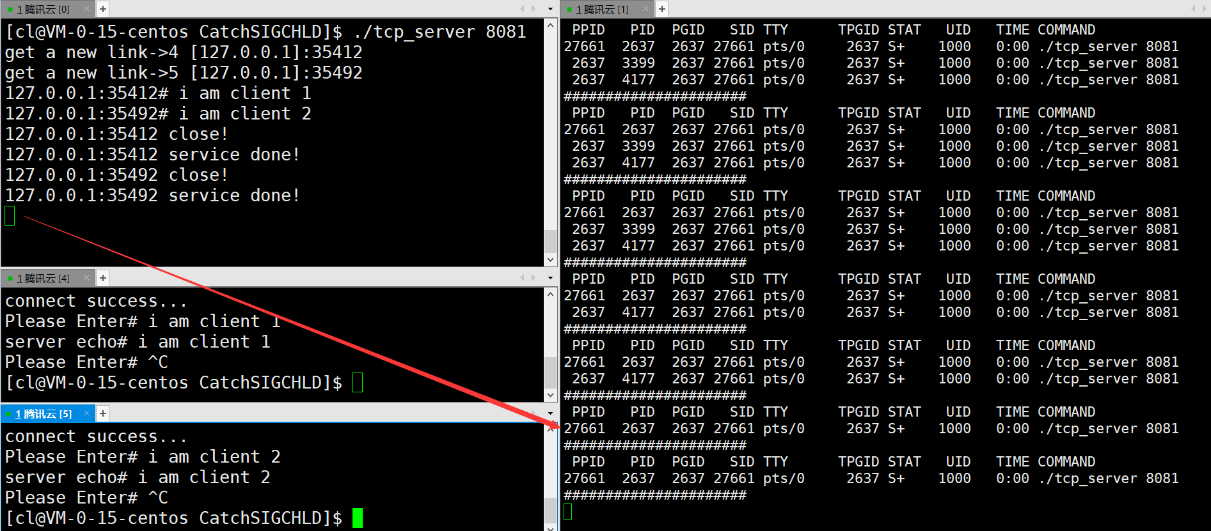
Task: Close the 腾讯云 [0] tab
Action: pos(87,9)
